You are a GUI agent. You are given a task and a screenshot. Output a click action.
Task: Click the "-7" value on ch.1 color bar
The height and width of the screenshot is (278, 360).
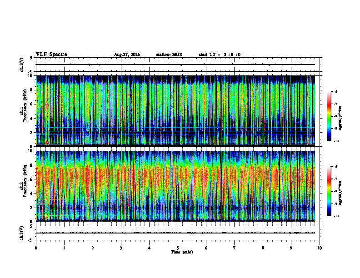335,104
